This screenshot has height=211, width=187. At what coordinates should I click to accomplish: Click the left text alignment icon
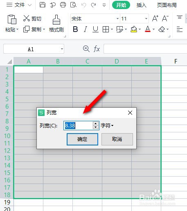coord(180,29)
